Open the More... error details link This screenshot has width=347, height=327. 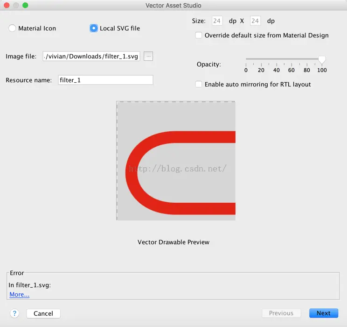[19, 294]
